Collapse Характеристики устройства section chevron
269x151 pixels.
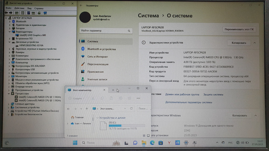click(254, 43)
